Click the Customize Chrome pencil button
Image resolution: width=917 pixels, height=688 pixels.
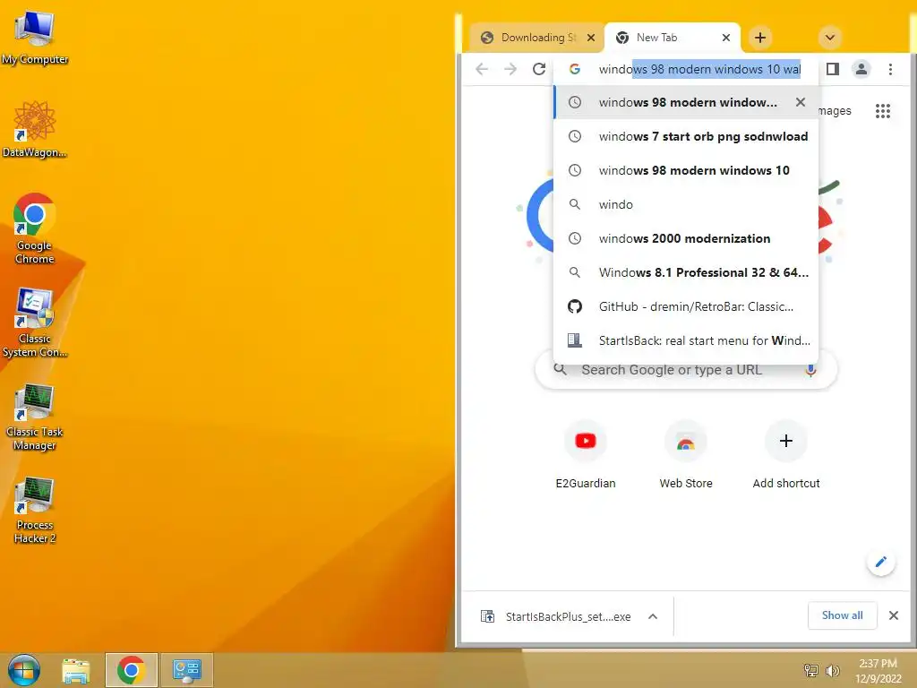coord(881,563)
